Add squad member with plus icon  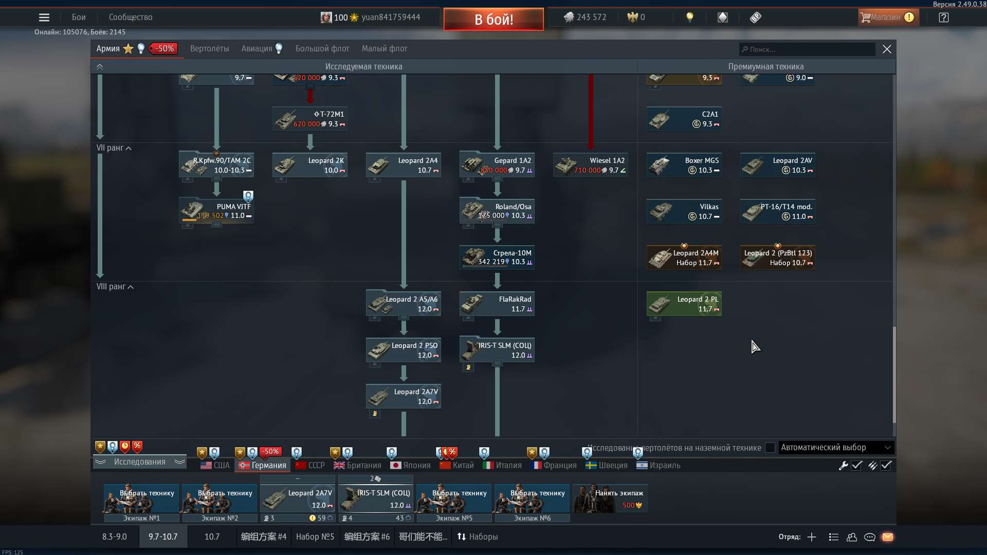(x=812, y=537)
